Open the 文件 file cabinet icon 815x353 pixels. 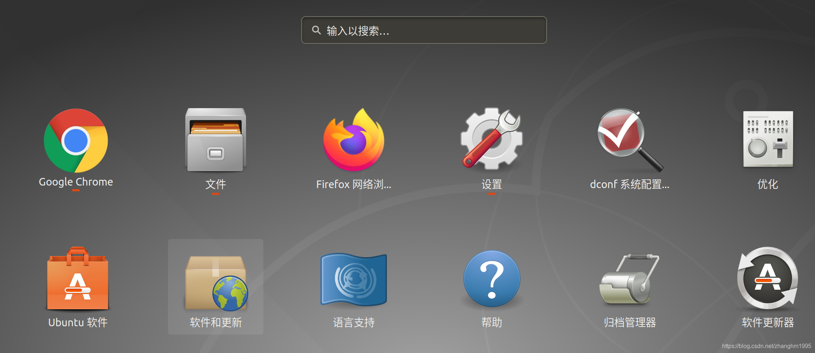pyautogui.click(x=216, y=140)
